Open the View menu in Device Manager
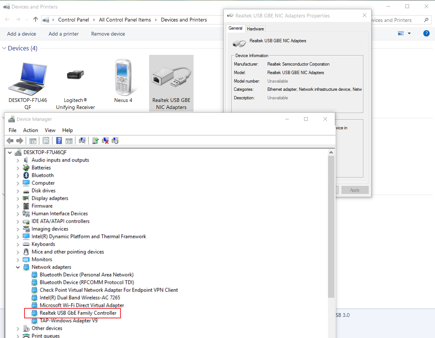This screenshot has width=435, height=338. click(50, 130)
